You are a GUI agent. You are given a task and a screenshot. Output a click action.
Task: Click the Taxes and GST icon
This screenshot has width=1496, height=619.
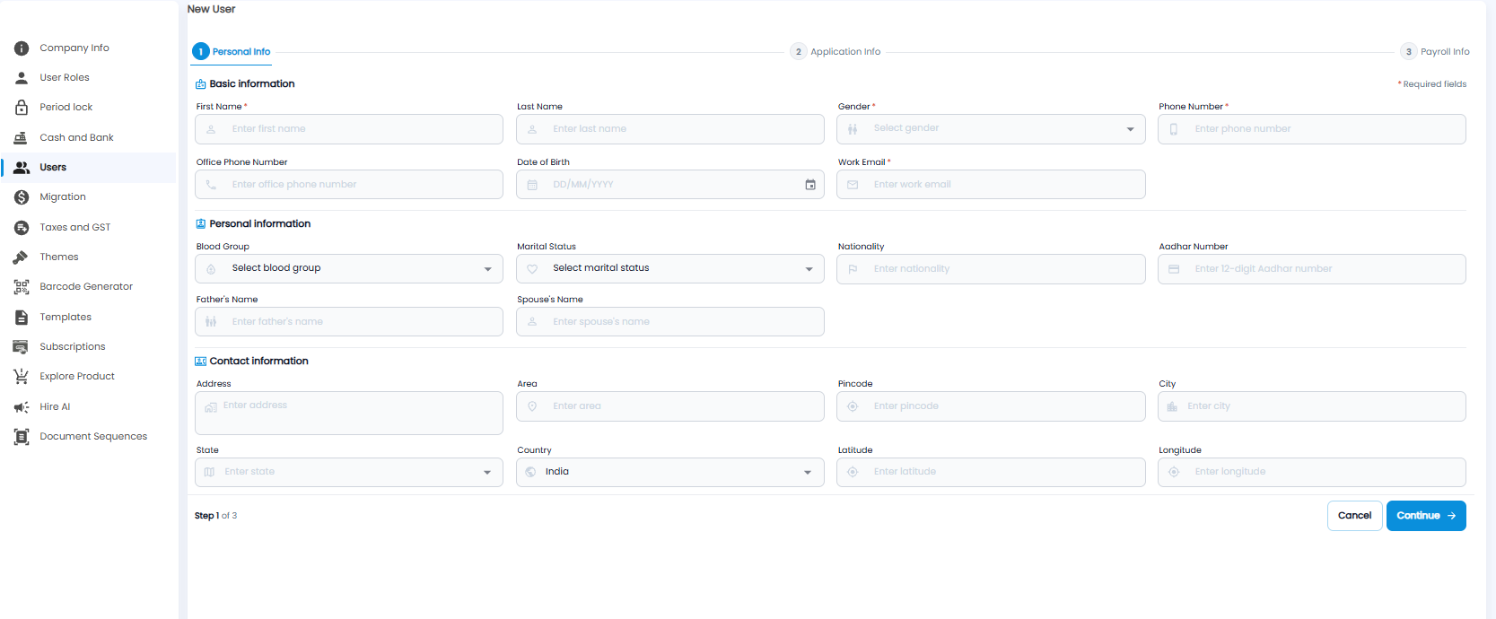[x=22, y=228]
